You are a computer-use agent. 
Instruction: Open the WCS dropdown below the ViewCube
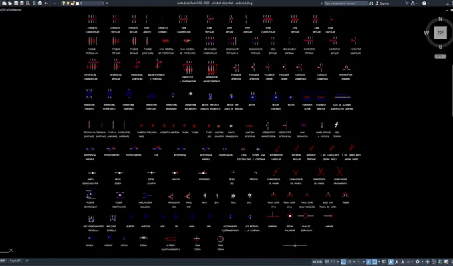pyautogui.click(x=440, y=56)
